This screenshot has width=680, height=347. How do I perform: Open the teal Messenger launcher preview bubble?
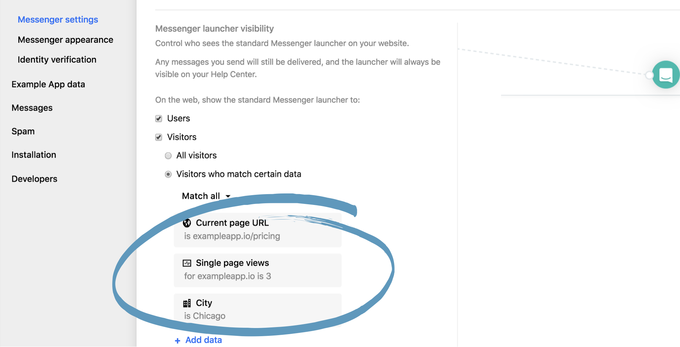pyautogui.click(x=665, y=74)
